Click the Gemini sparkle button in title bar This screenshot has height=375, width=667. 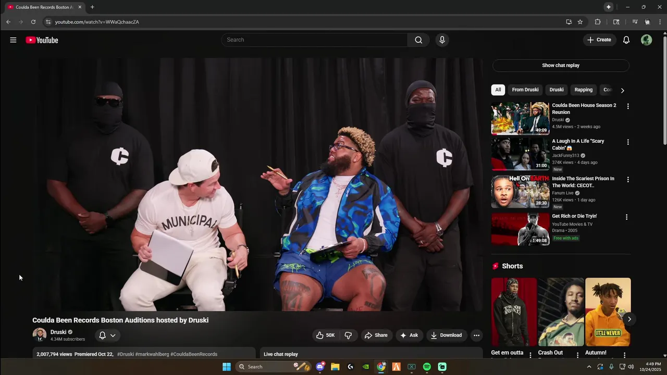608,7
